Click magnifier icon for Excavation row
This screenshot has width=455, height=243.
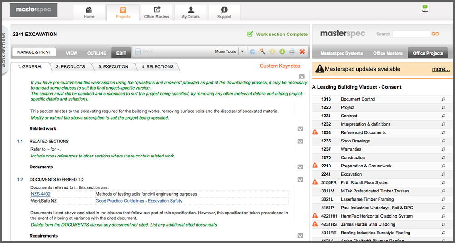point(443,174)
